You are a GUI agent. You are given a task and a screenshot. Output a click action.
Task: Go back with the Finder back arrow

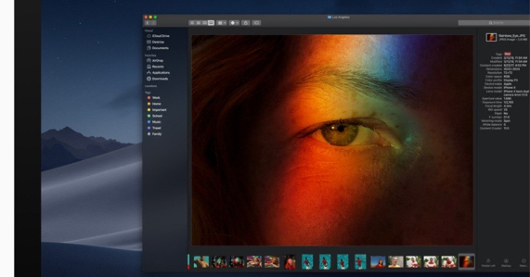[x=147, y=23]
